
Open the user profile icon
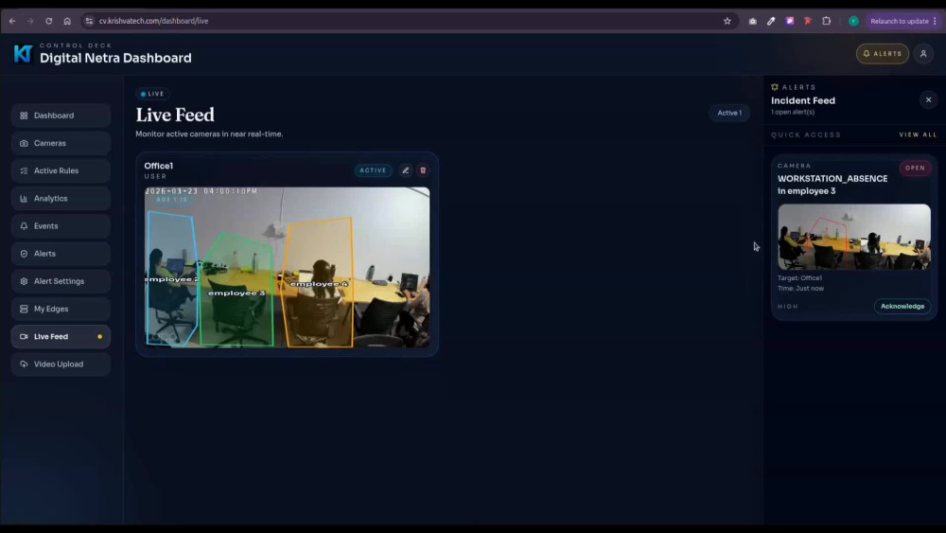pos(923,54)
